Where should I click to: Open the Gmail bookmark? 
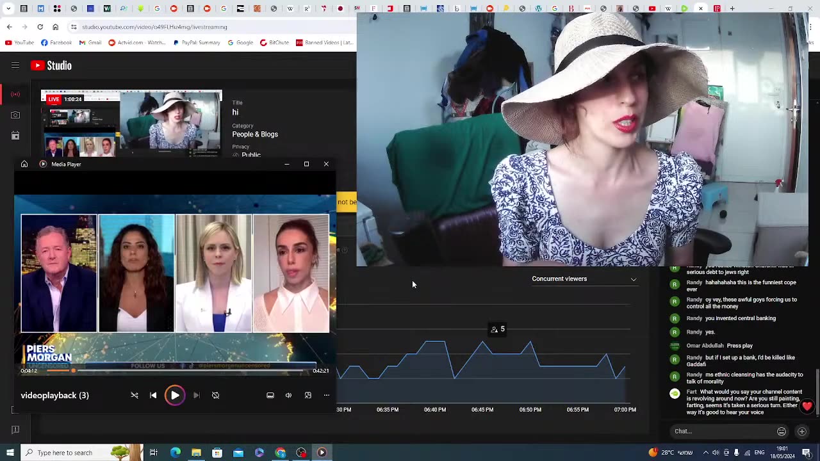tap(90, 43)
